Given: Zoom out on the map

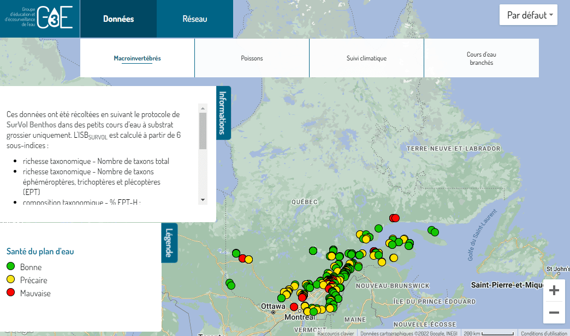Looking at the screenshot, I should 554,313.
